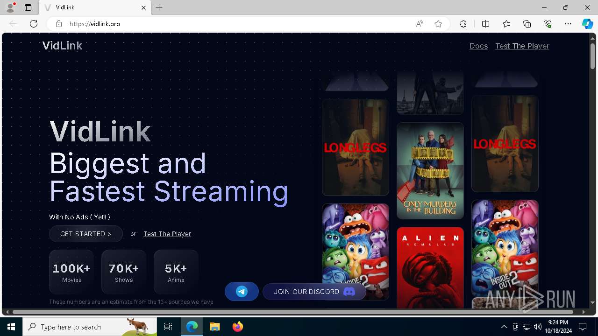
Task: Toggle split screen view
Action: click(485, 24)
